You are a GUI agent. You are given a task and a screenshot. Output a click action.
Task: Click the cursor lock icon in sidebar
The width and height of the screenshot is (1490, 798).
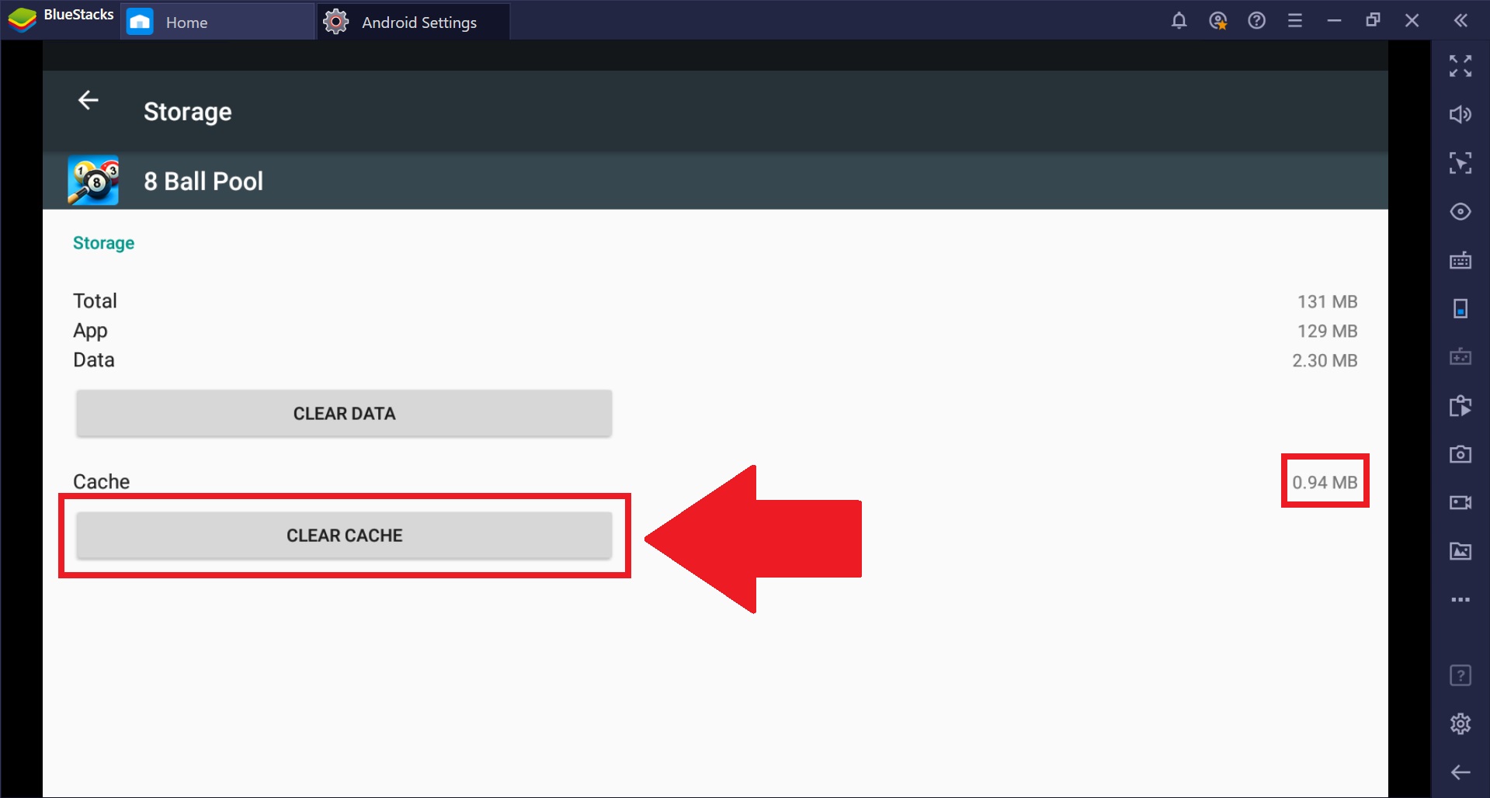[1460, 163]
